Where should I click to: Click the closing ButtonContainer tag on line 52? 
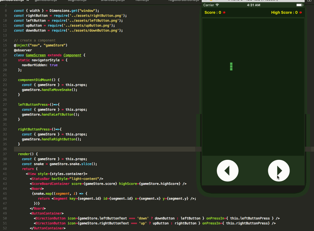(x=48, y=228)
